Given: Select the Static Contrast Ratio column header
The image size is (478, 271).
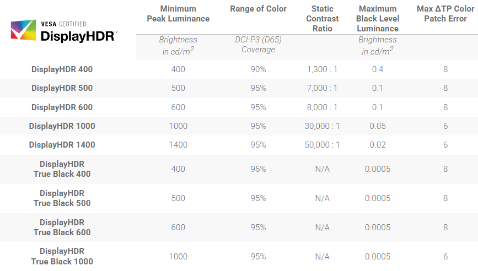Looking at the screenshot, I should (x=322, y=19).
